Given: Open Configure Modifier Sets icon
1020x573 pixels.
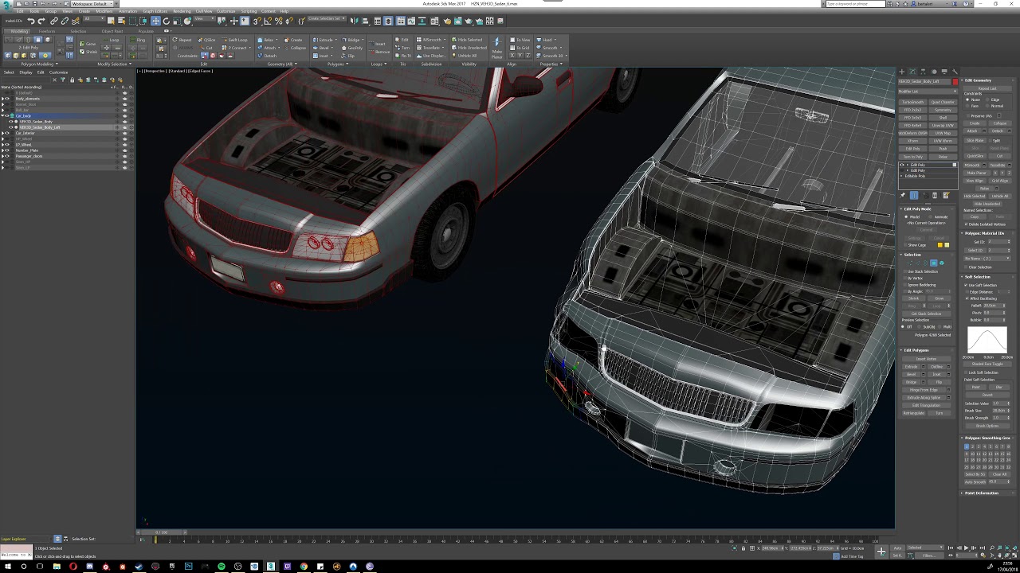Looking at the screenshot, I should 946,195.
